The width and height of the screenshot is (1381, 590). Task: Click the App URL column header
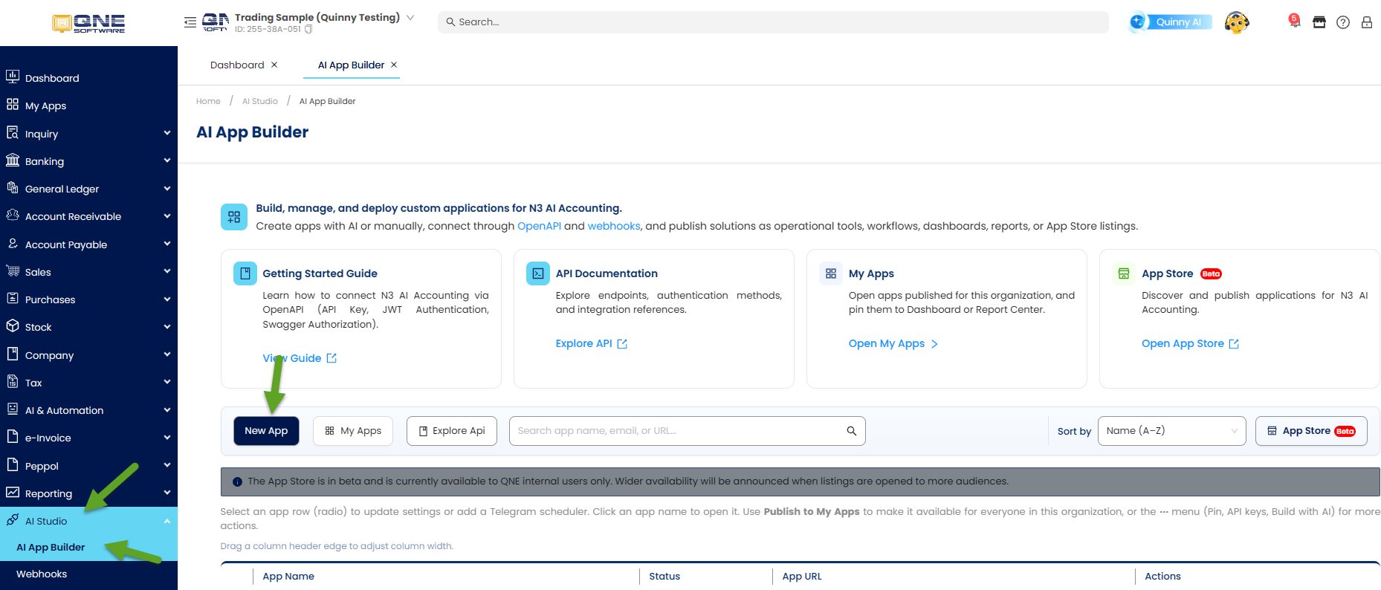(x=802, y=577)
